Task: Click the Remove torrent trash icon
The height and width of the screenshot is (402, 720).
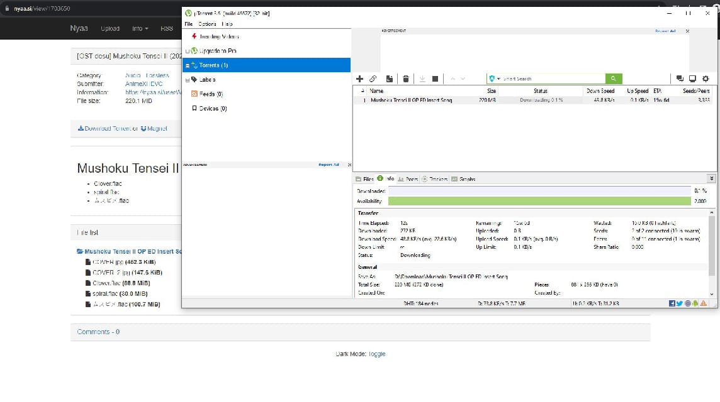Action: coord(406,79)
